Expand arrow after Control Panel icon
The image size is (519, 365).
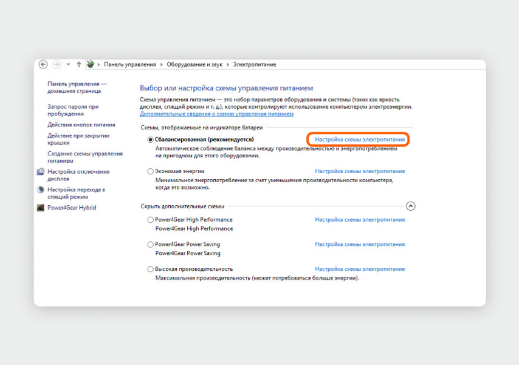[98, 64]
